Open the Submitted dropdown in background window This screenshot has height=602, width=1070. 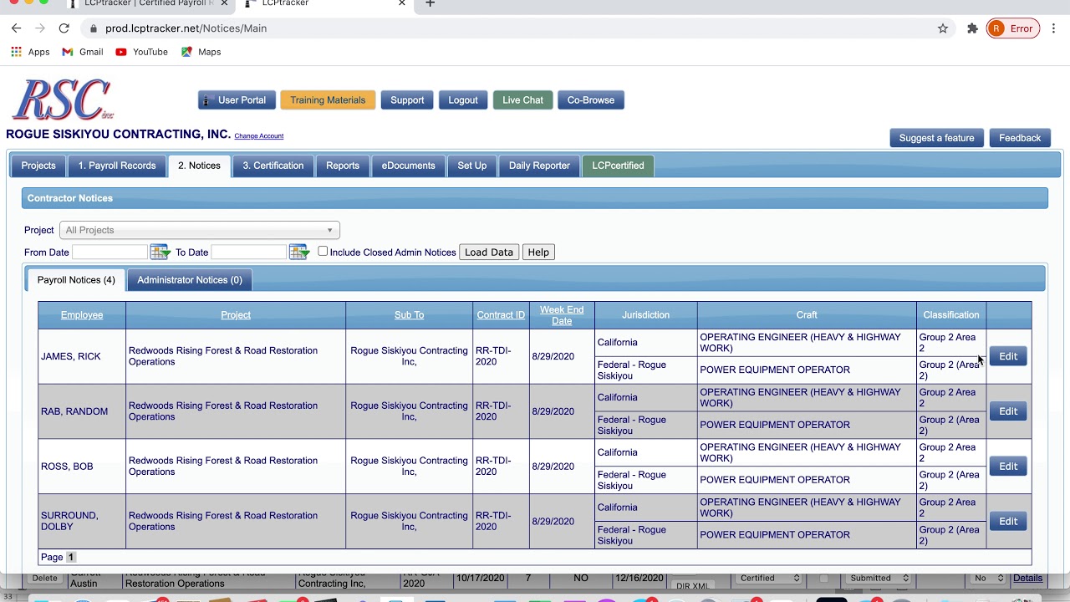[879, 578]
